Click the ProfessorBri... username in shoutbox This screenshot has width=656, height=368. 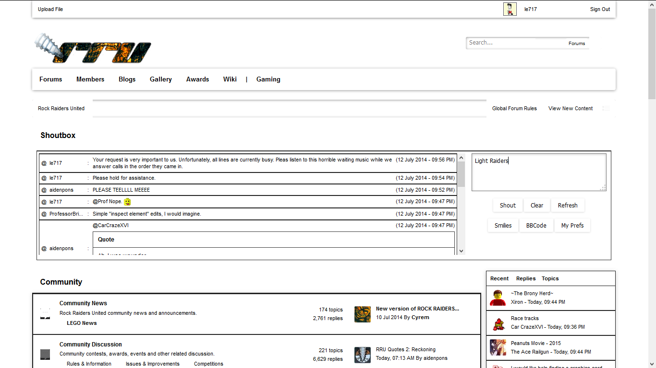66,214
